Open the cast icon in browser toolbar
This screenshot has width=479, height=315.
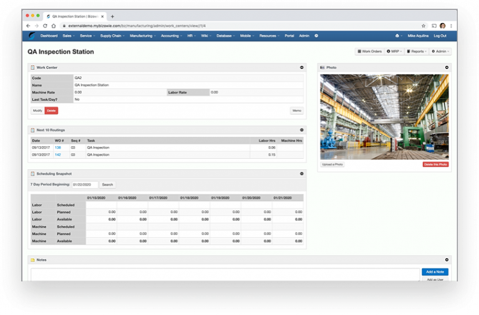pos(434,26)
